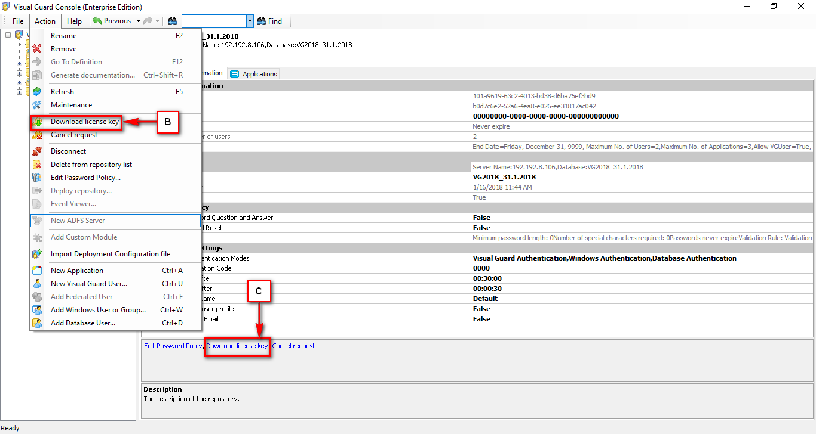
Task: Click the Find binoculars icon in toolbar
Action: pos(261,21)
